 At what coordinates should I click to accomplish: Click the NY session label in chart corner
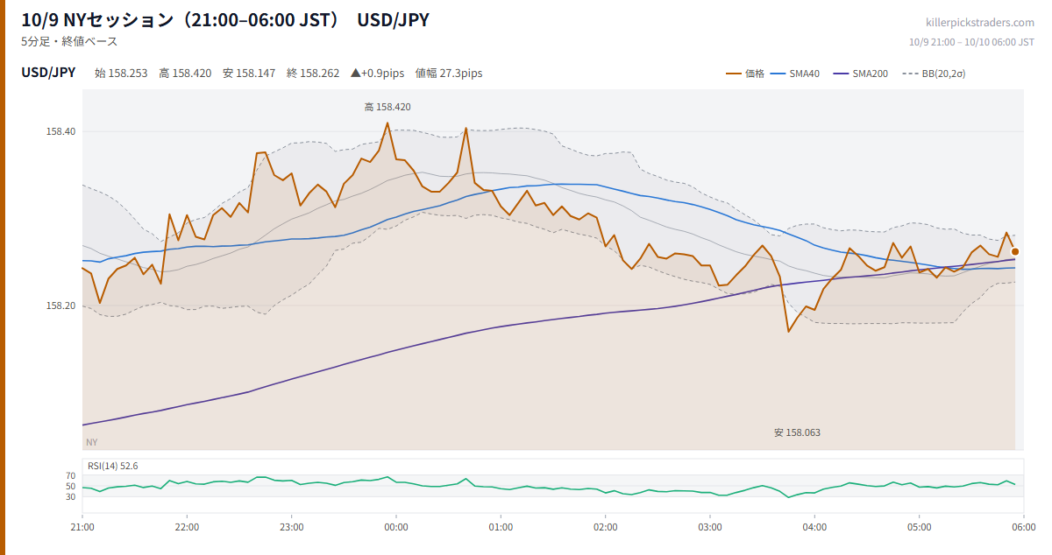coord(92,443)
